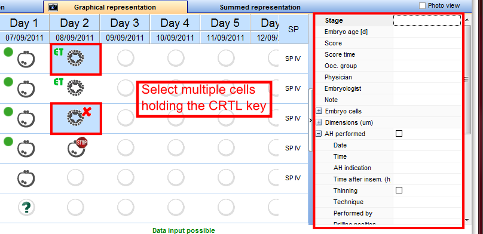This screenshot has width=483, height=234.
Task: Click the embryo with STOP sign icon
Action: [77, 147]
